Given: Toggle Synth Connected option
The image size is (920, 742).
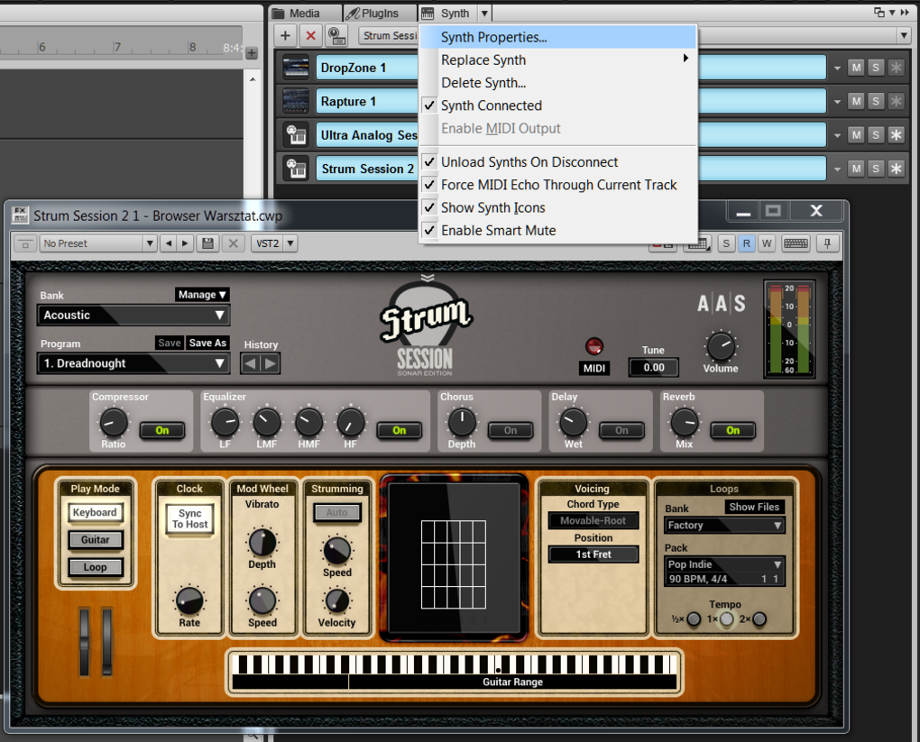Looking at the screenshot, I should tap(558, 105).
